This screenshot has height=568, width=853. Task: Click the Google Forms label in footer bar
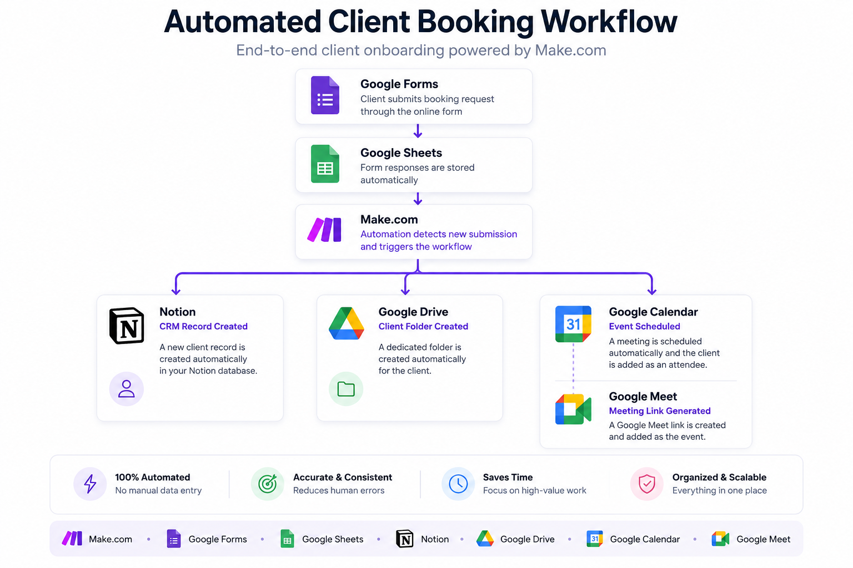click(218, 539)
